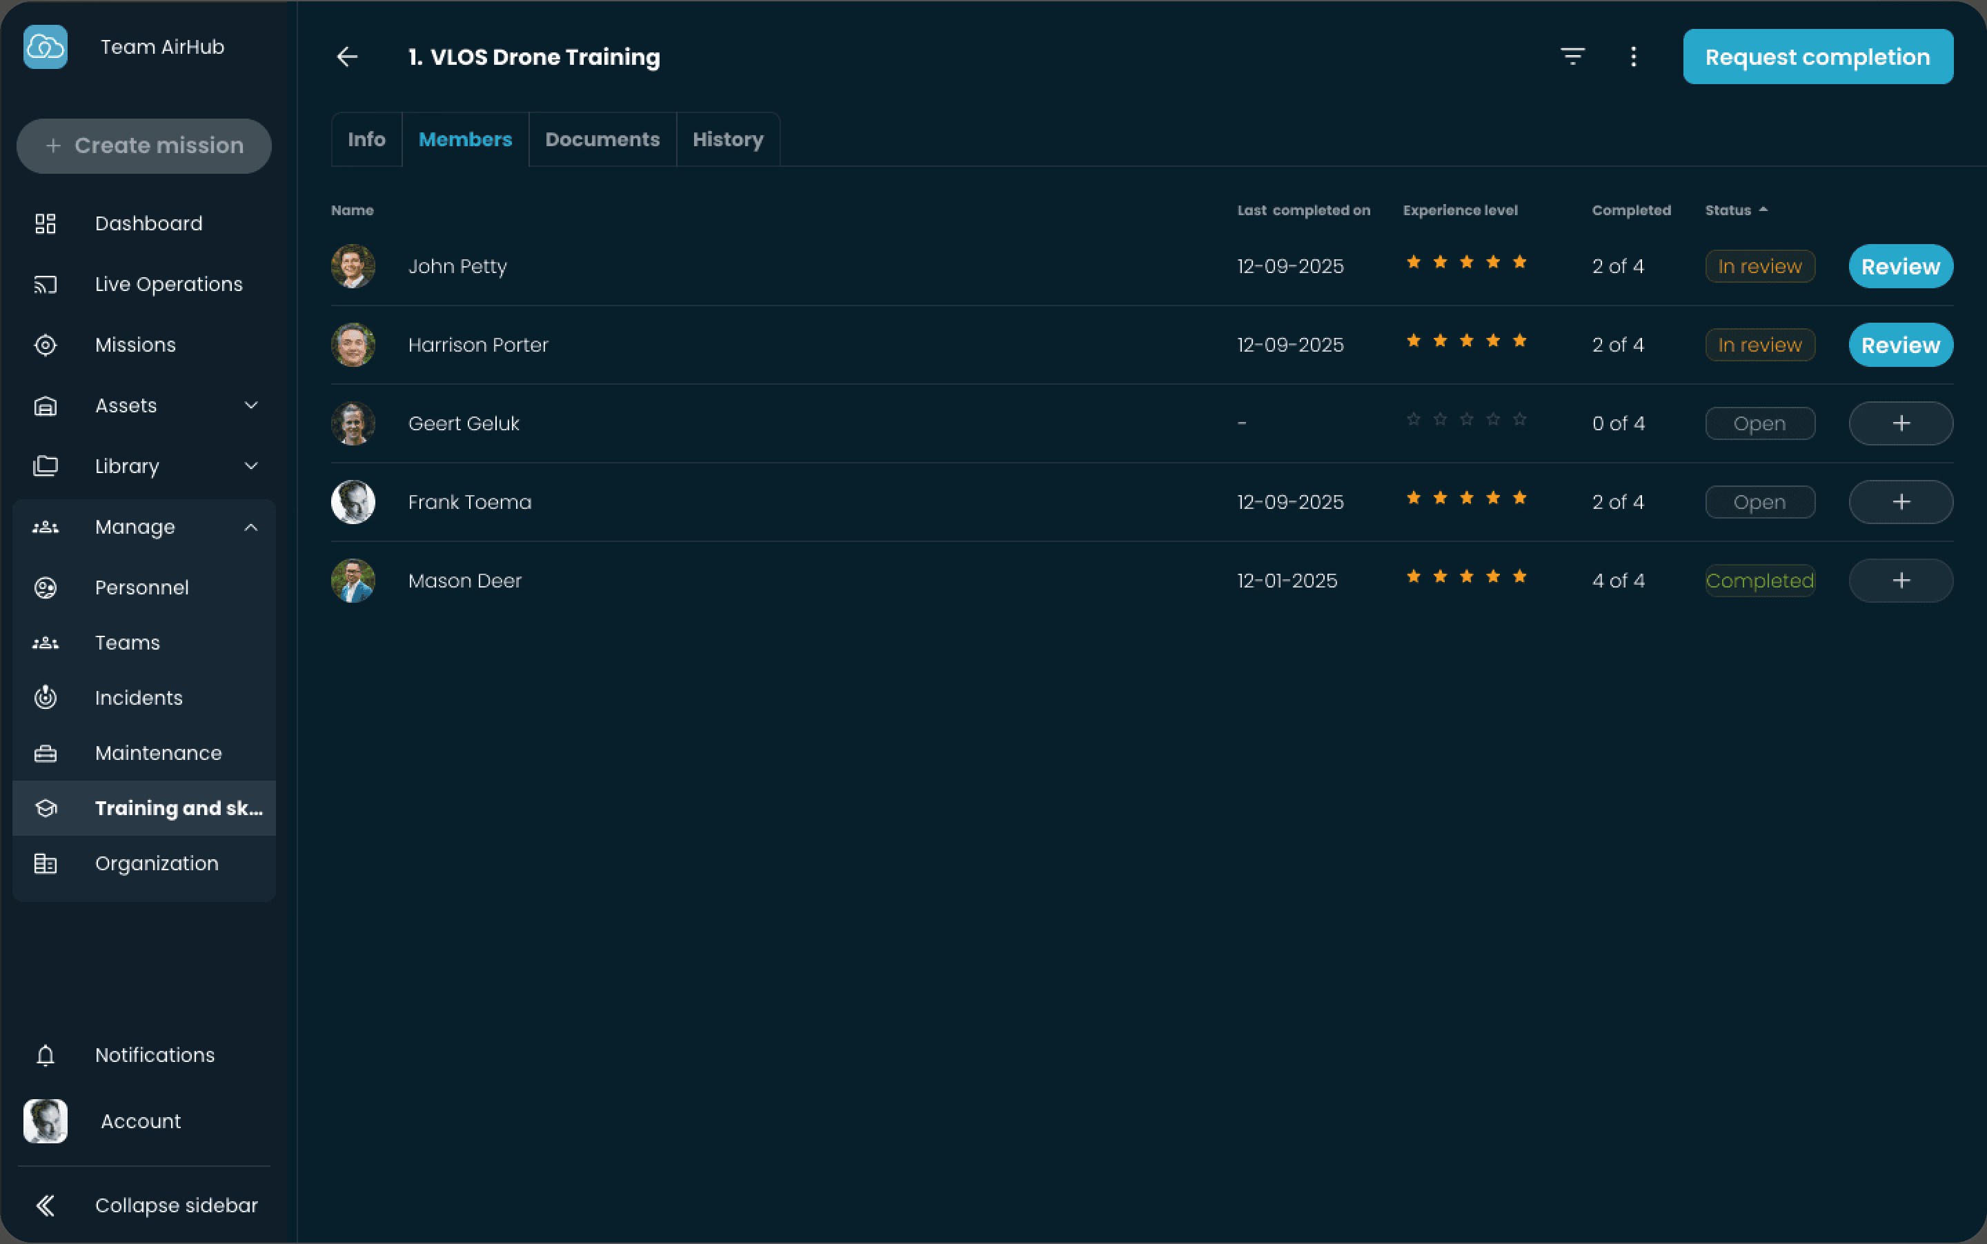Expand the Library menu chevron

(251, 465)
